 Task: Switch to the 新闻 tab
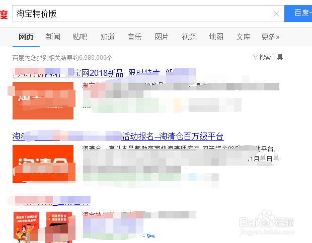pyautogui.click(x=53, y=37)
